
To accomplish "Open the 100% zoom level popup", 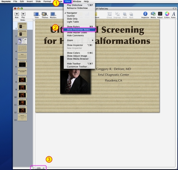I will click(40, 168).
